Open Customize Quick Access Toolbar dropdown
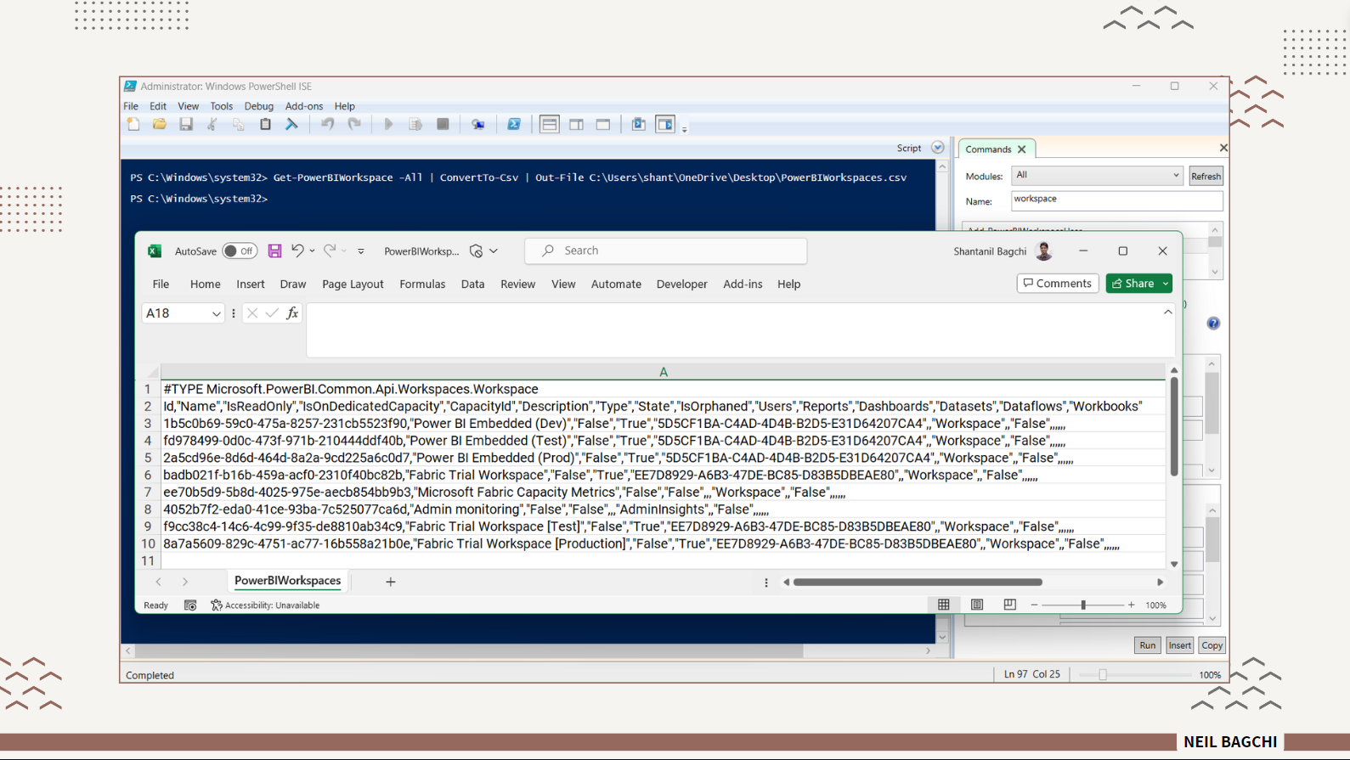Screen dimensions: 1350x760 tap(361, 251)
